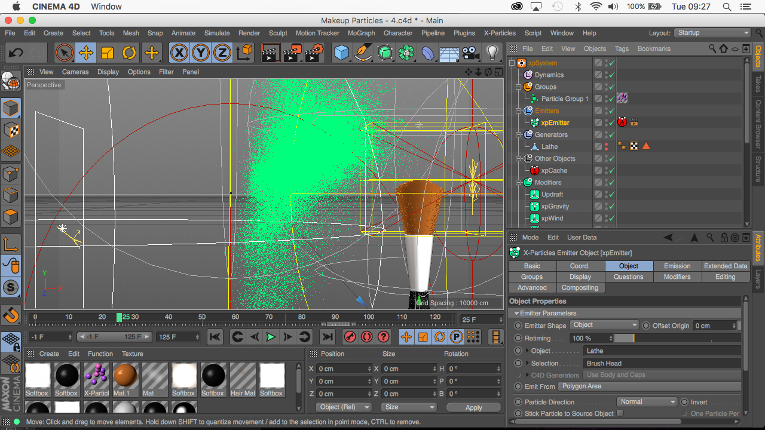
Task: Toggle Z axis lock
Action: point(222,53)
